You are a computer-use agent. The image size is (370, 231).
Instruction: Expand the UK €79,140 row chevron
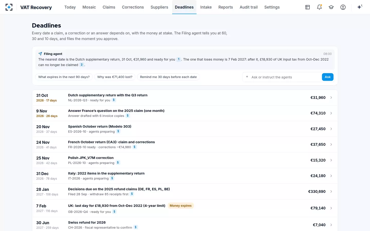(331, 208)
